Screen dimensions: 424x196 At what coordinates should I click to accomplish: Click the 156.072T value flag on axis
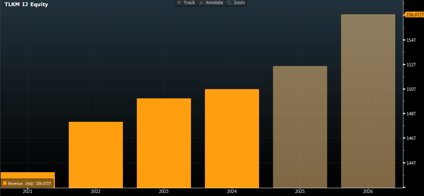pyautogui.click(x=414, y=15)
